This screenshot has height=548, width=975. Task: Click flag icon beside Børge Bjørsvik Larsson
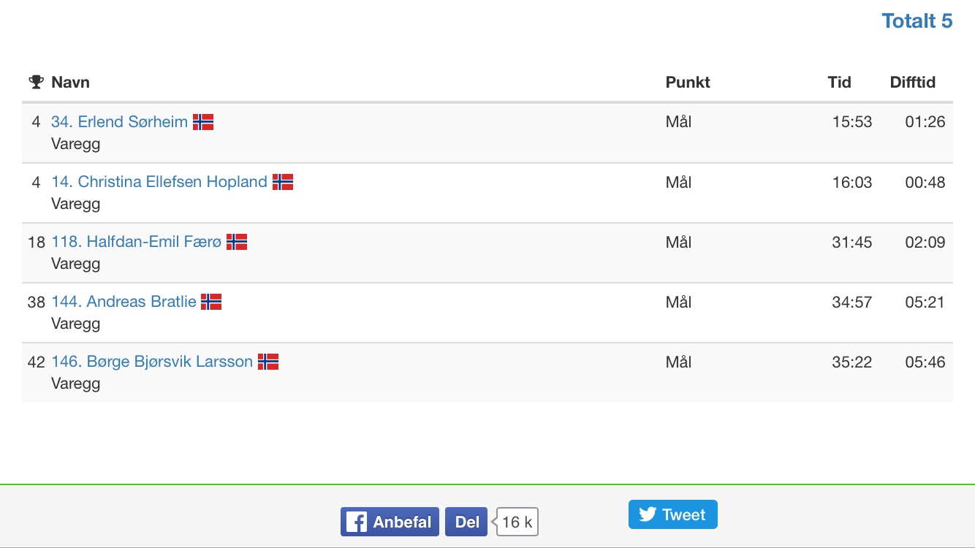click(x=268, y=362)
